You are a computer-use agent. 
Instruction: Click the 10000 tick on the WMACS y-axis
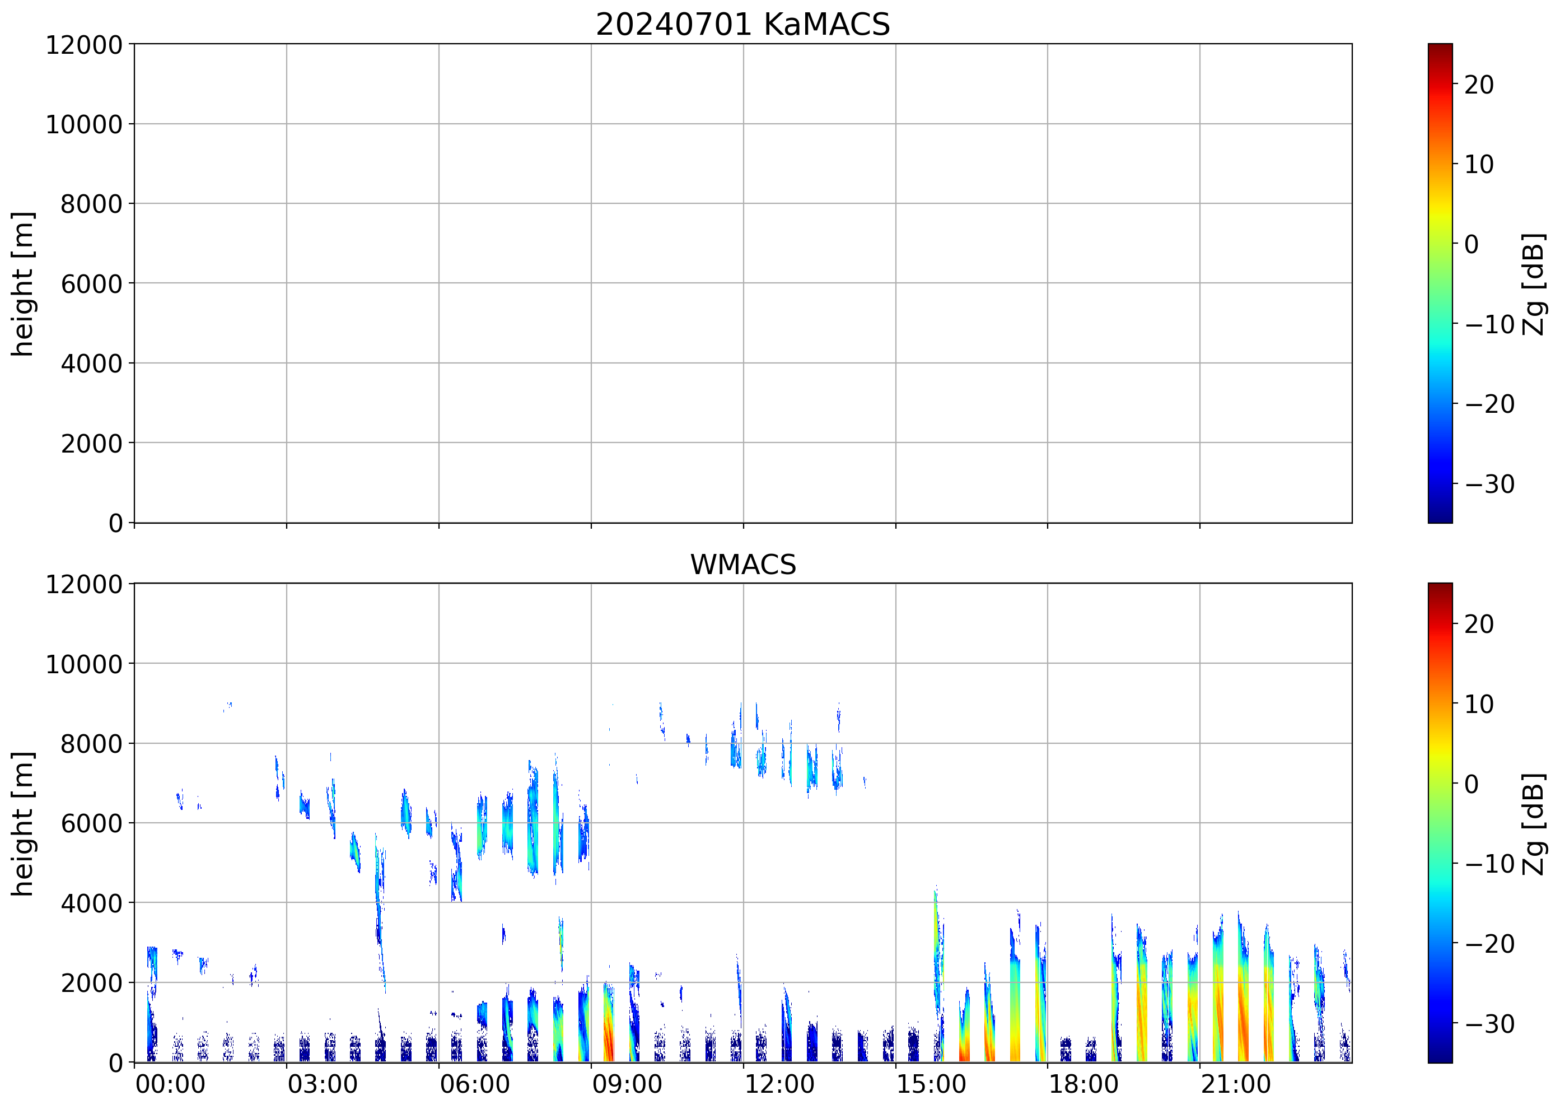83,664
